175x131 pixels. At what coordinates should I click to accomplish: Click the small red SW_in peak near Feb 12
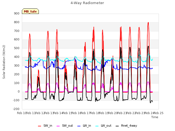38,70
